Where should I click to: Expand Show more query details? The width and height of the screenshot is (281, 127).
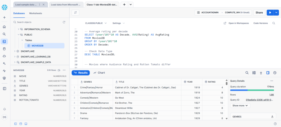pos(240,106)
